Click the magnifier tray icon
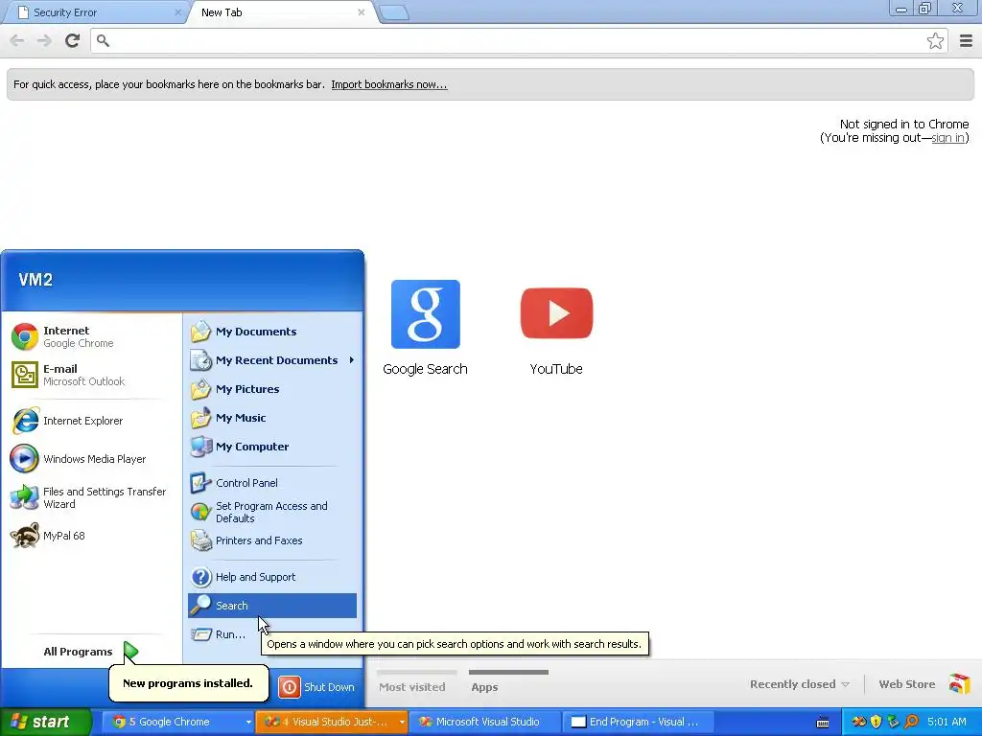This screenshot has height=736, width=982. (x=911, y=722)
